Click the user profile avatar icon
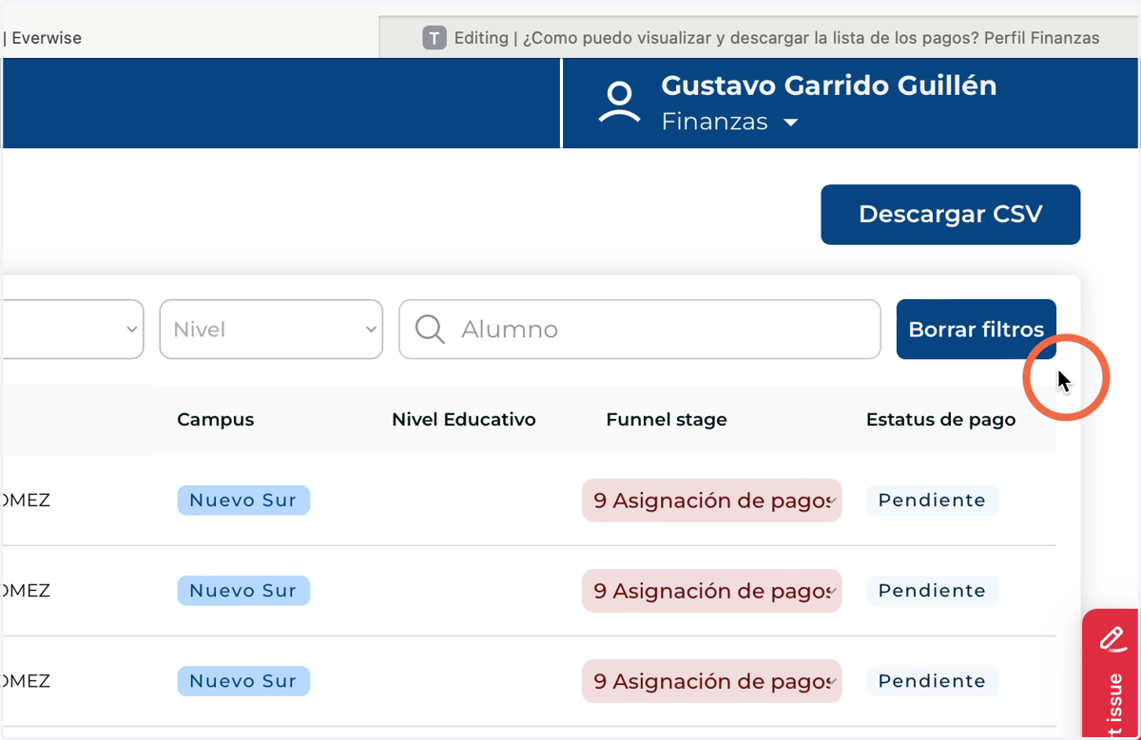The image size is (1141, 740). [619, 103]
